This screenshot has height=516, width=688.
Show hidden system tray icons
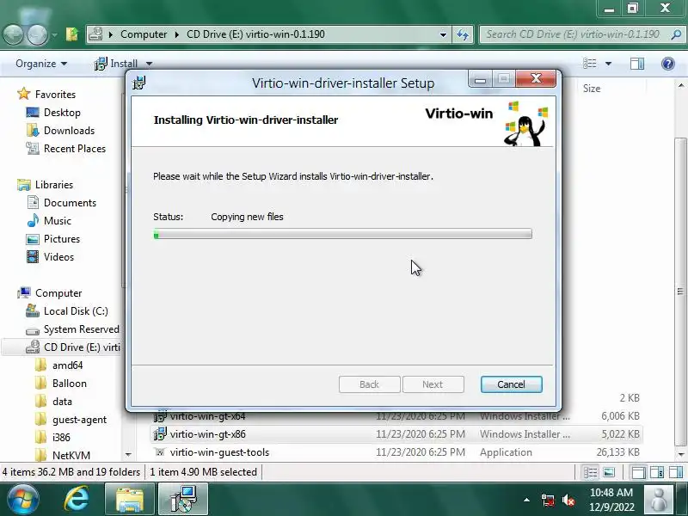pyautogui.click(x=526, y=500)
